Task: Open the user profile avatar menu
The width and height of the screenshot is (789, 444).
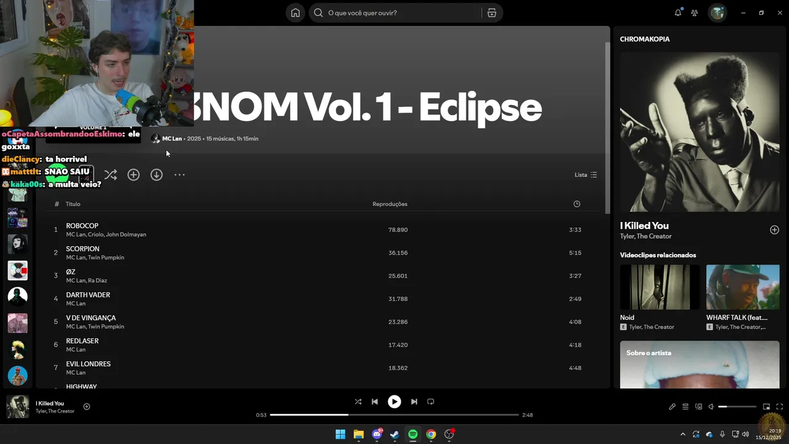Action: (717, 13)
